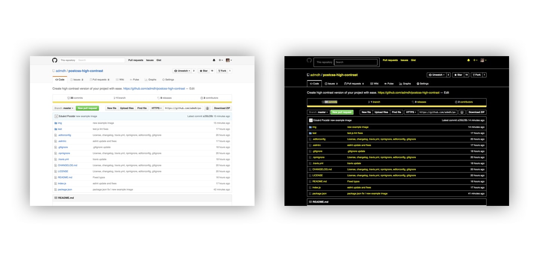Viewport: 539px width, 262px height.
Task: Fork the repository in the dark screenshot
Action: tap(476, 75)
